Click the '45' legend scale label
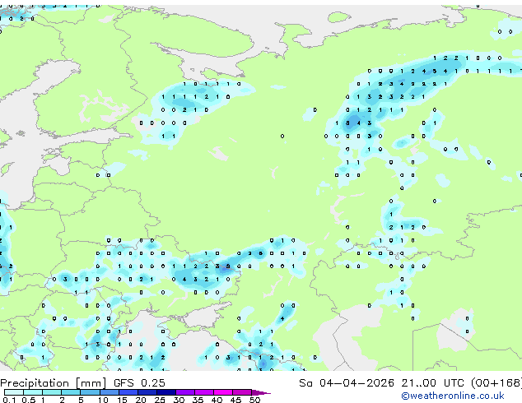This screenshot has height=403, width=522. pos(235,400)
